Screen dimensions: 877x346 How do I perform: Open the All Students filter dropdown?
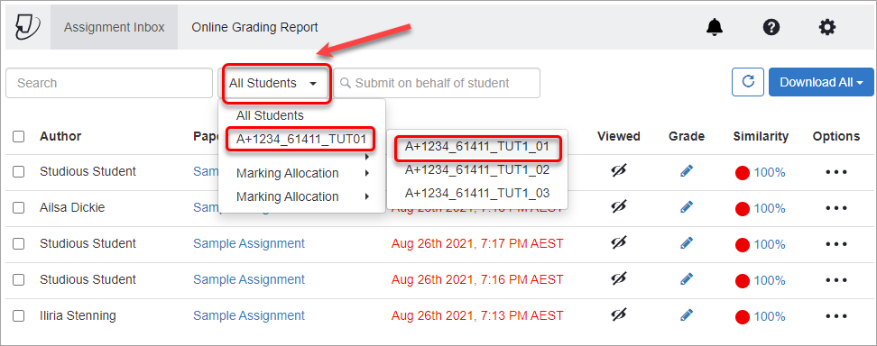click(273, 83)
